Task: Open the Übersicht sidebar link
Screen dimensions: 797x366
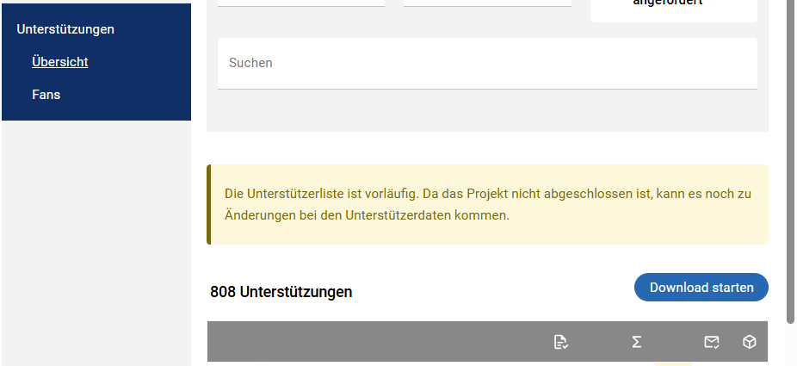Action: [60, 62]
